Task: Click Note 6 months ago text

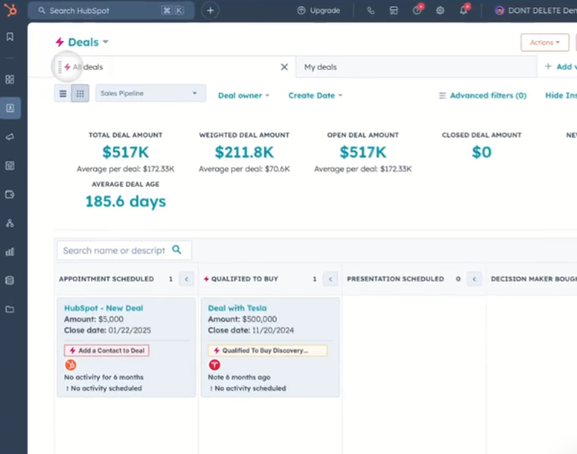Action: pyautogui.click(x=239, y=377)
